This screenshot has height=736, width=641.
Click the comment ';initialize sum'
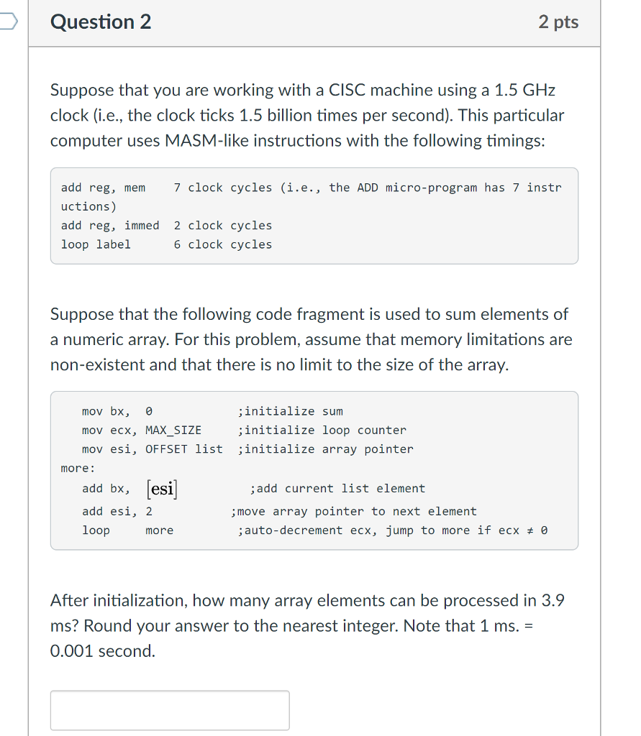(289, 410)
